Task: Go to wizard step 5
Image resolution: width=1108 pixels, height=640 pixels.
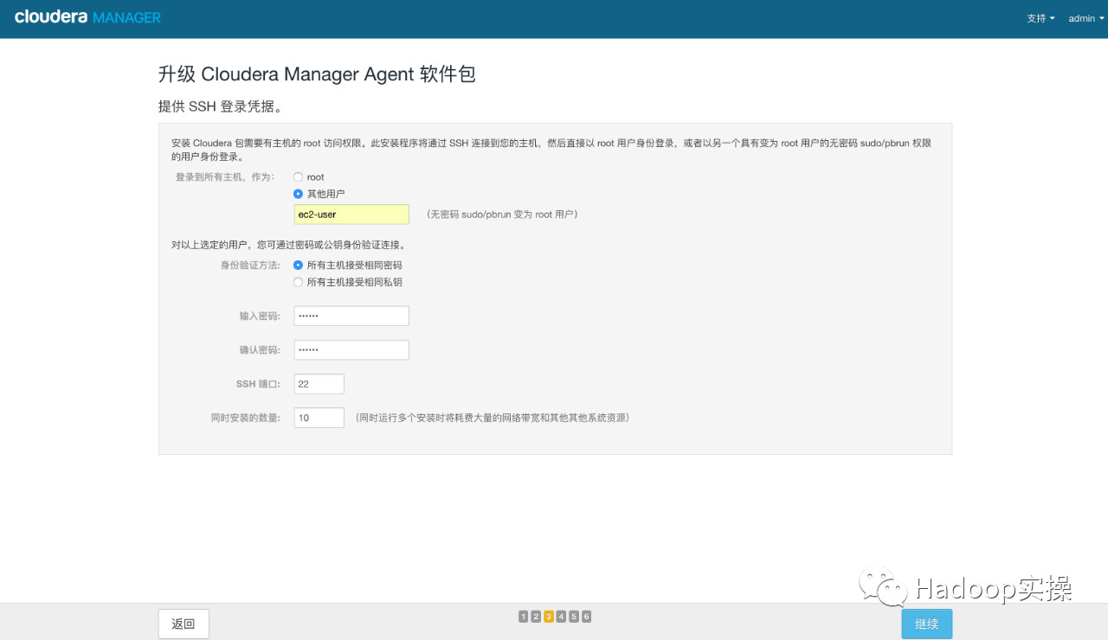Action: pos(574,617)
